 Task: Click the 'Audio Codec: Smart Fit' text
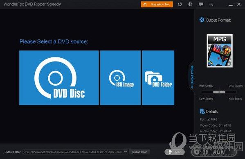point(215,131)
